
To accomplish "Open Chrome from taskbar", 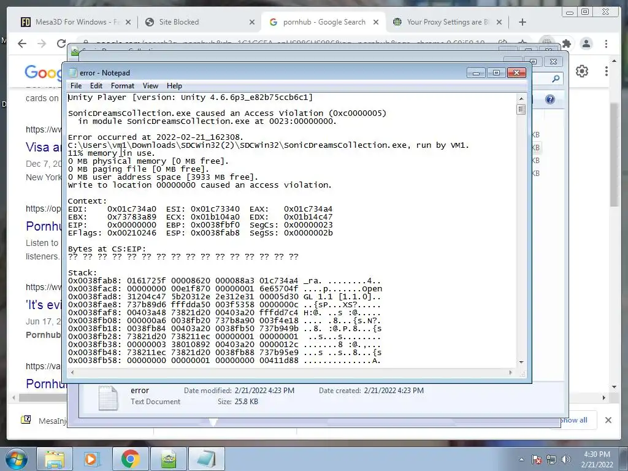I will coord(130,459).
